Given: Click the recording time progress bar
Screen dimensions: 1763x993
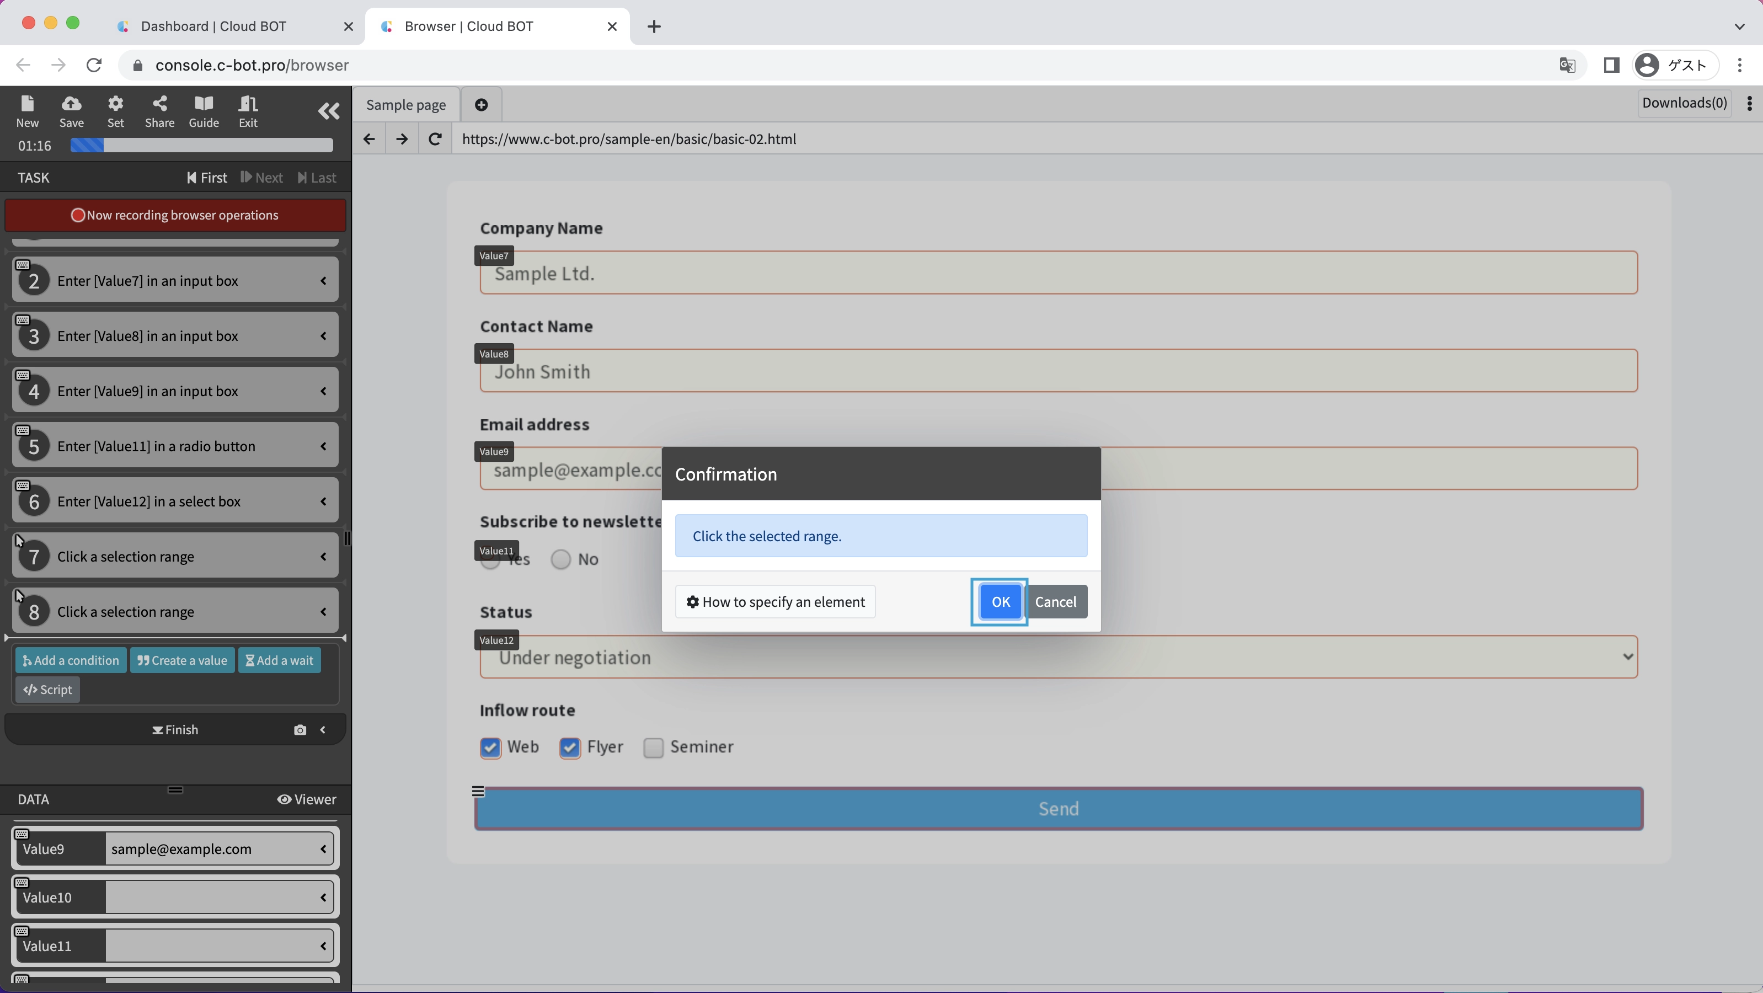Looking at the screenshot, I should [201, 146].
